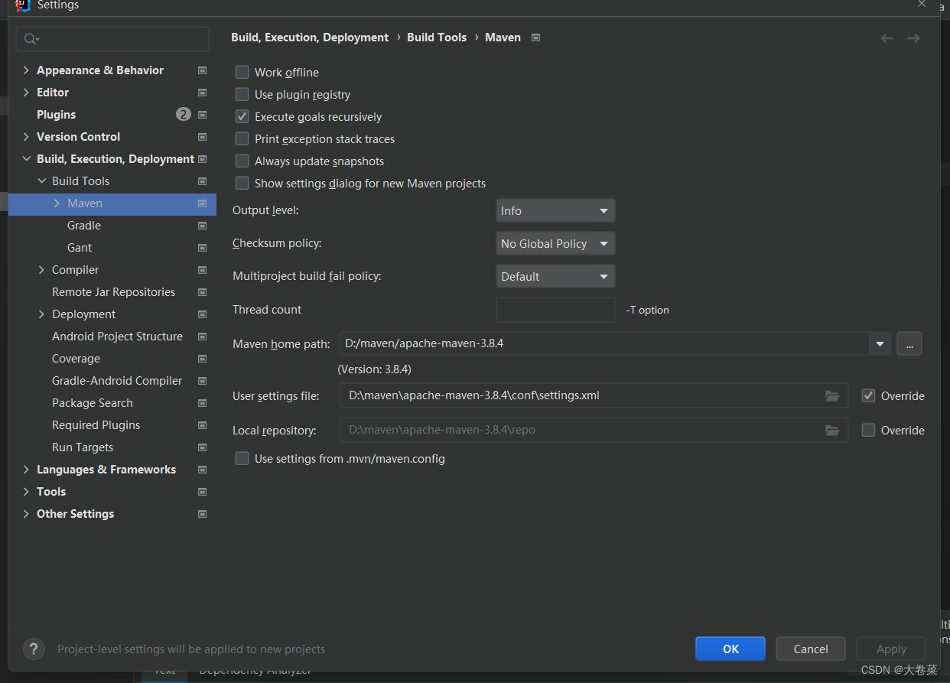
Task: Click the Thread count input field
Action: [555, 310]
